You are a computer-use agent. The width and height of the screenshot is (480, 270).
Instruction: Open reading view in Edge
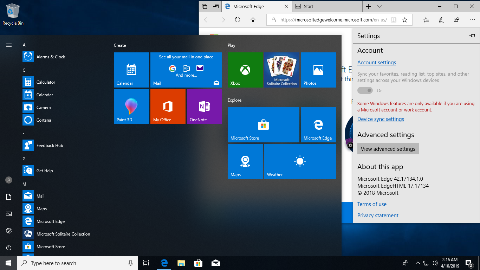394,20
